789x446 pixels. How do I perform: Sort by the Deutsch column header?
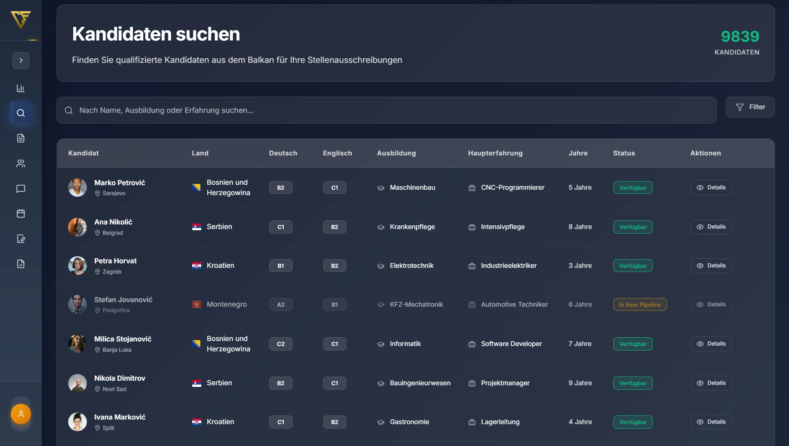[283, 153]
